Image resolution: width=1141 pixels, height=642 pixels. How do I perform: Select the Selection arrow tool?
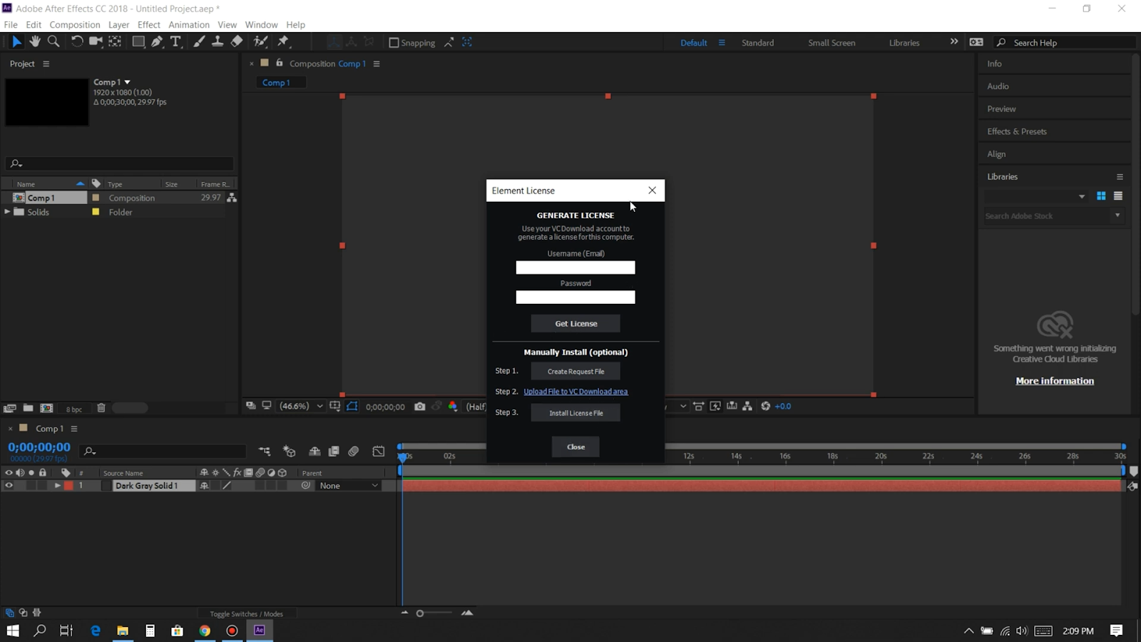tap(16, 42)
